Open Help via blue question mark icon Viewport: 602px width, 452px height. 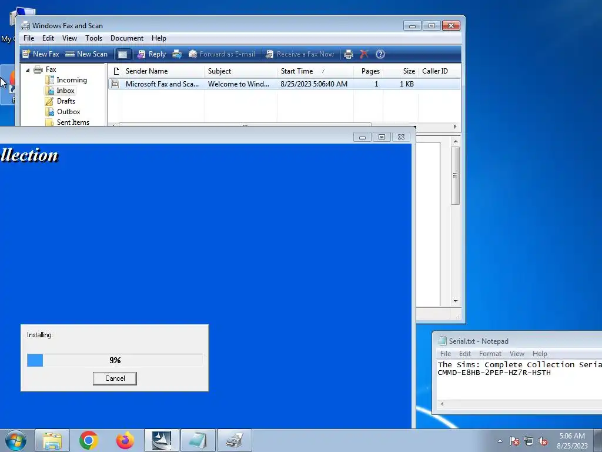click(x=380, y=54)
